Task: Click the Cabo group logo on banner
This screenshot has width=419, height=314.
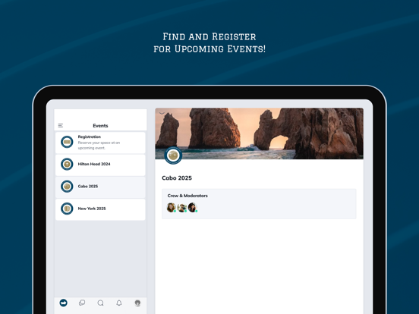Action: coord(173,155)
